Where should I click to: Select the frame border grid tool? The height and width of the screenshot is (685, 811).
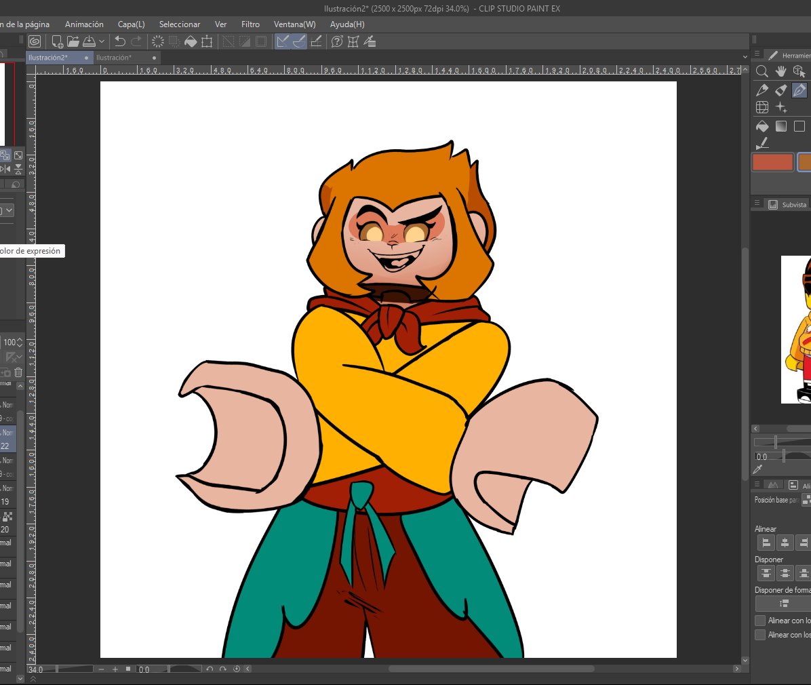[762, 108]
